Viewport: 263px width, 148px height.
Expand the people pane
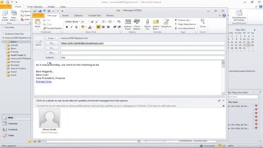pyautogui.click(x=219, y=101)
